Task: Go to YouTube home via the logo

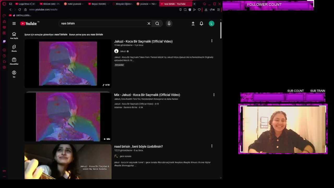Action: click(x=28, y=23)
